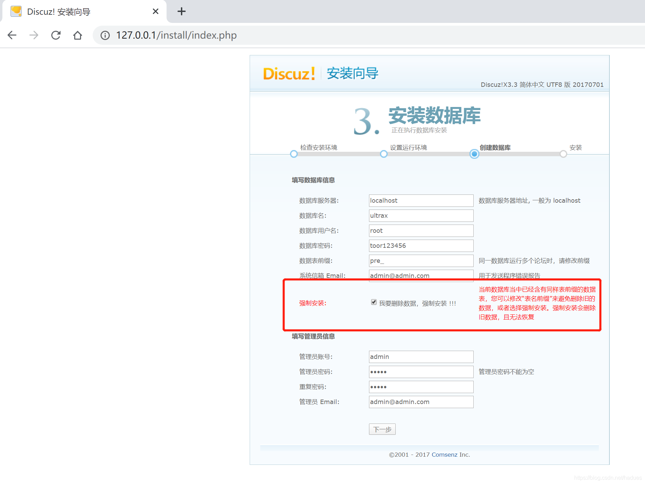The height and width of the screenshot is (484, 645).
Task: Click the browser back arrow
Action: (12, 35)
